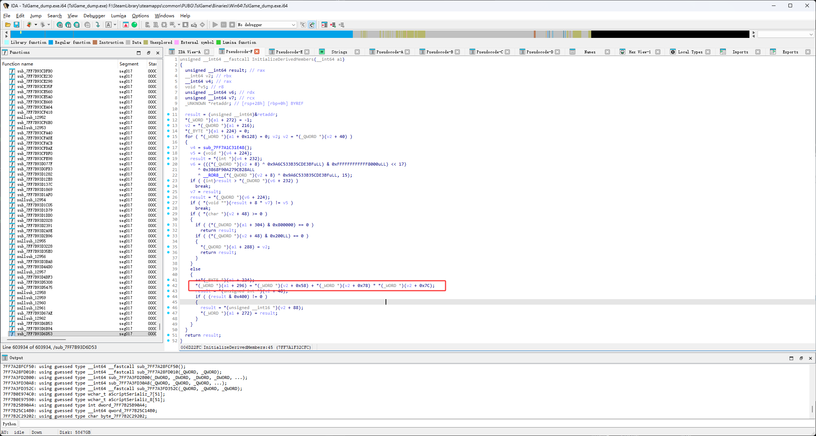Click the open file folder icon
Screen dimensions: 816x436
[x=7, y=25]
